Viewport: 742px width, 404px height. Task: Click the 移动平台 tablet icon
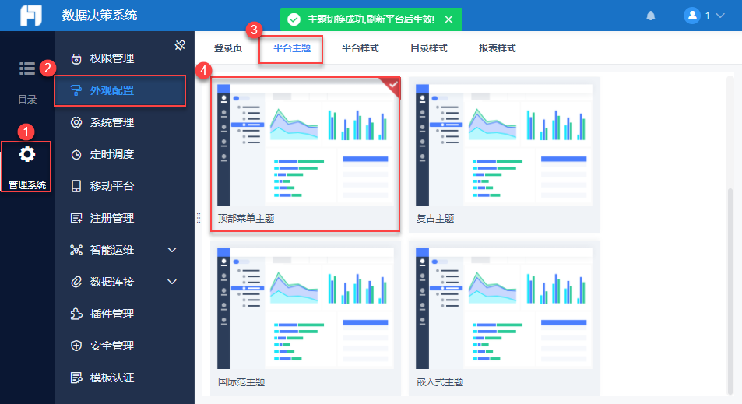(x=76, y=186)
